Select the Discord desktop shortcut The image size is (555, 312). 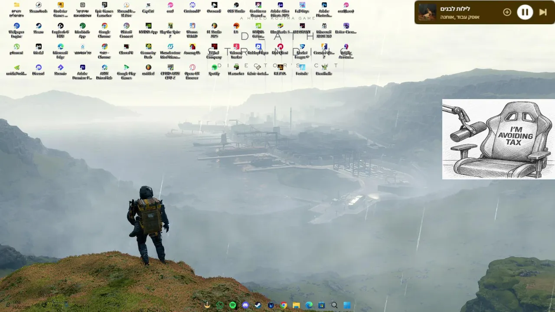[x=39, y=70]
